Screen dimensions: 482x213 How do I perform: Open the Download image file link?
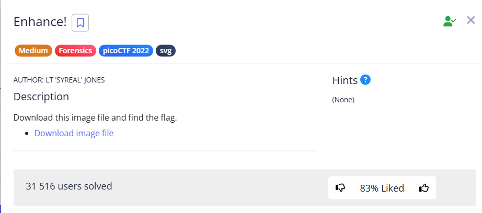coord(74,133)
